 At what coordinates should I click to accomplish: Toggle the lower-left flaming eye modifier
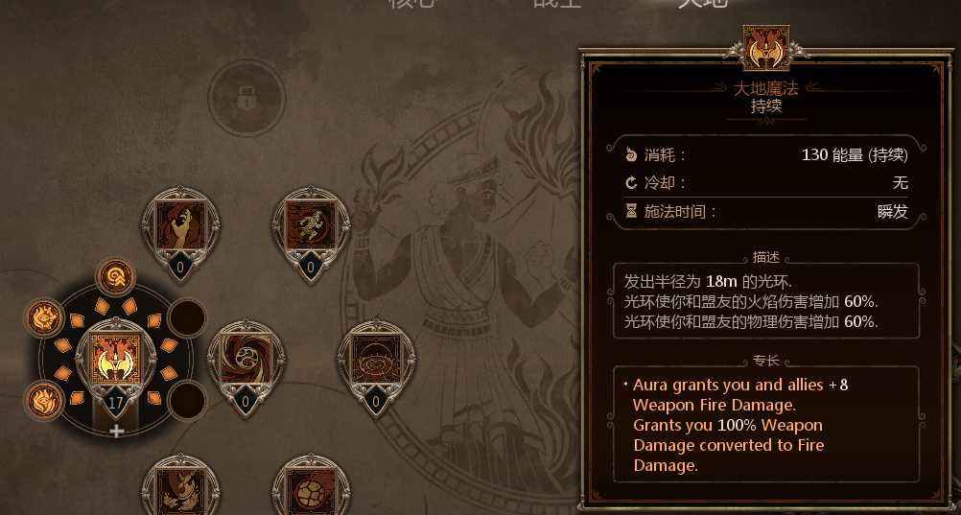point(44,400)
